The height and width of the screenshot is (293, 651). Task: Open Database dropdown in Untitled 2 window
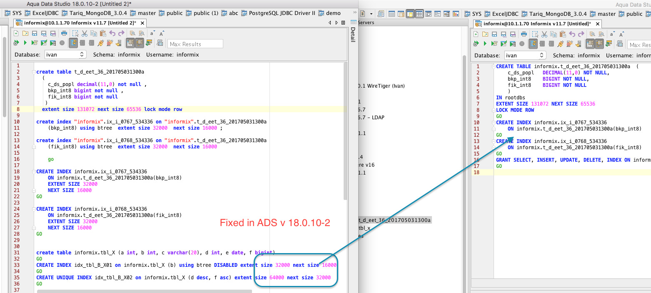pyautogui.click(x=65, y=54)
